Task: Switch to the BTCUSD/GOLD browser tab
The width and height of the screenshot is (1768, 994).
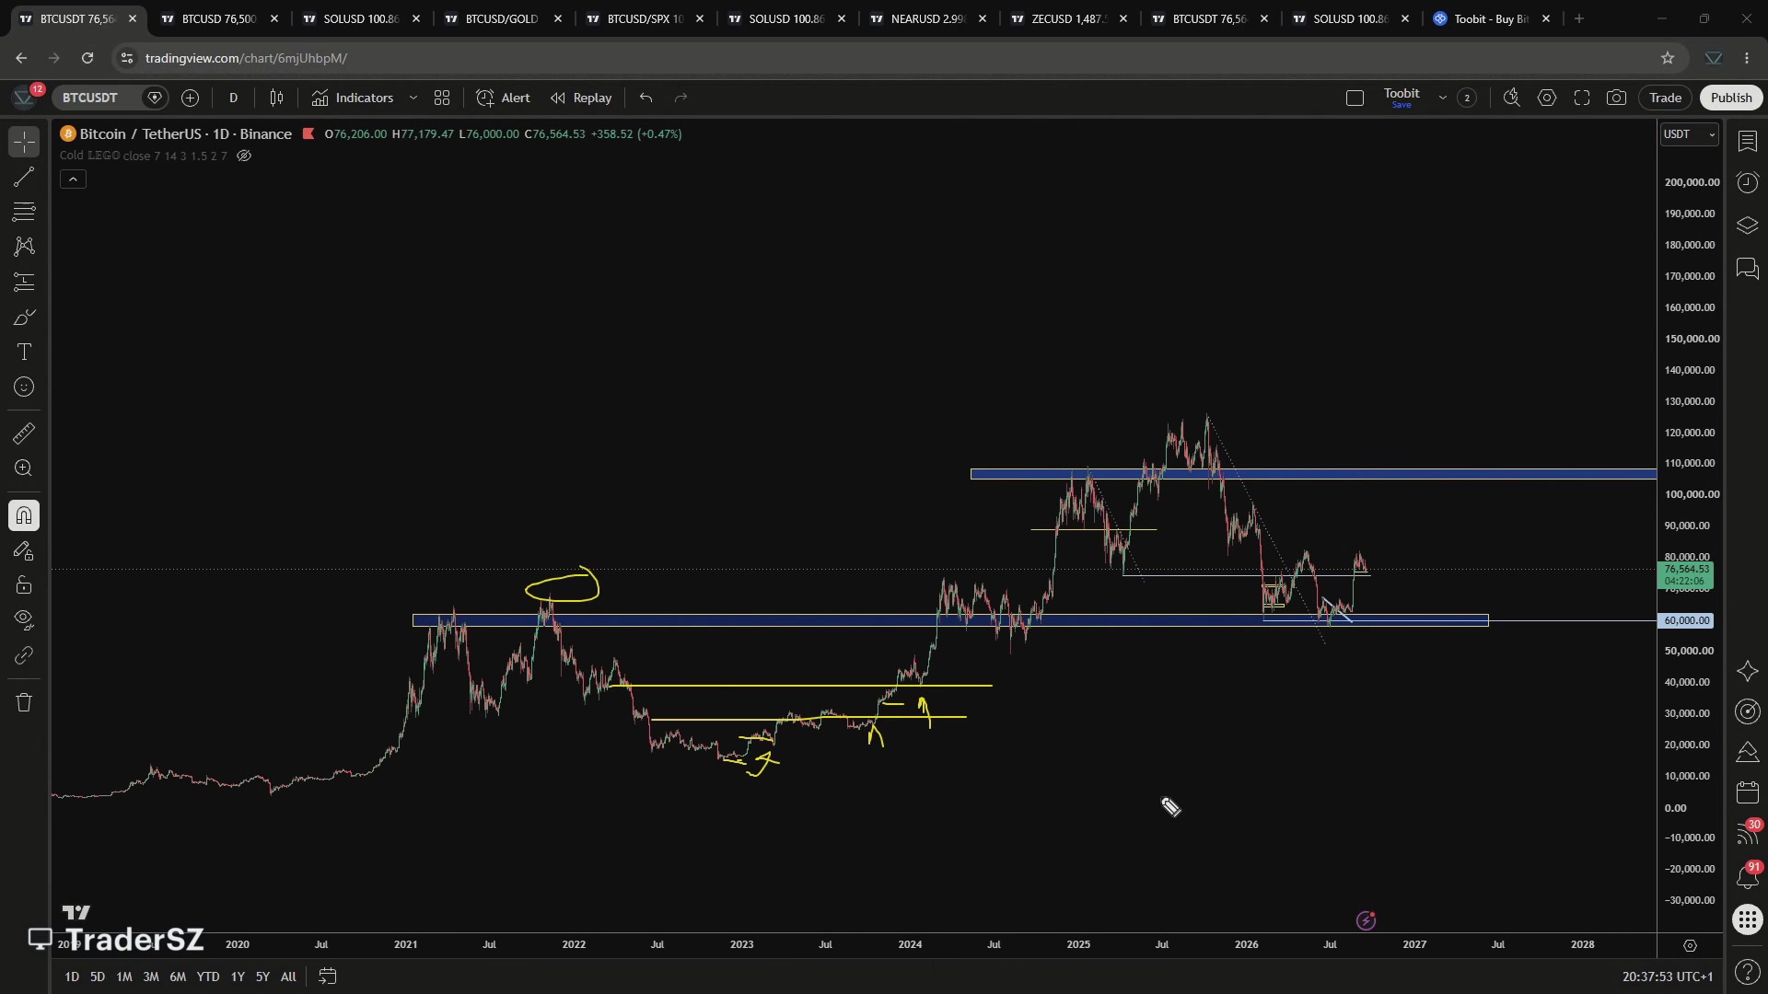Action: [503, 18]
